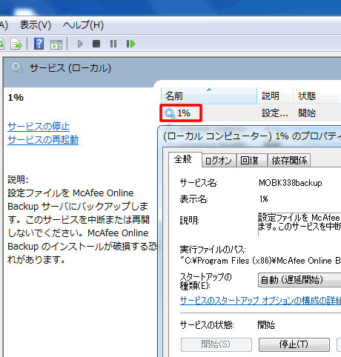Click the 開始 service status value in dialog
Viewport: 341px width, 357px height.
(x=266, y=325)
